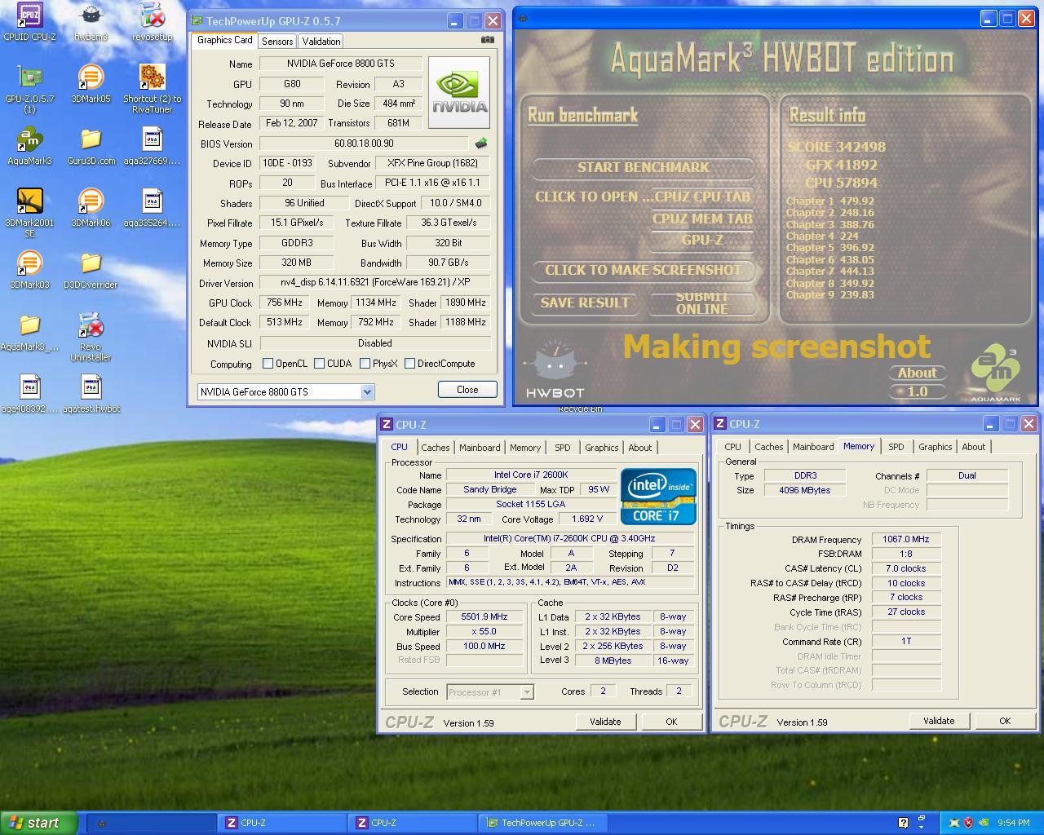1044x835 pixels.
Task: Click the Close button in GPU-Z
Action: pos(467,390)
